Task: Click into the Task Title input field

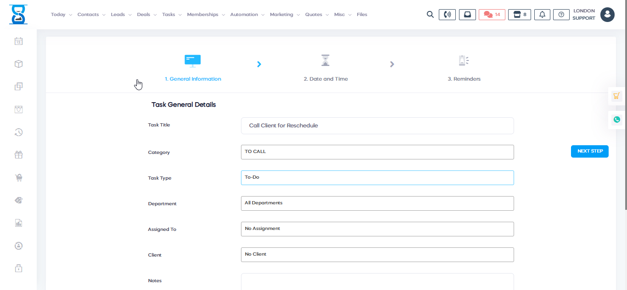Action: tap(377, 126)
